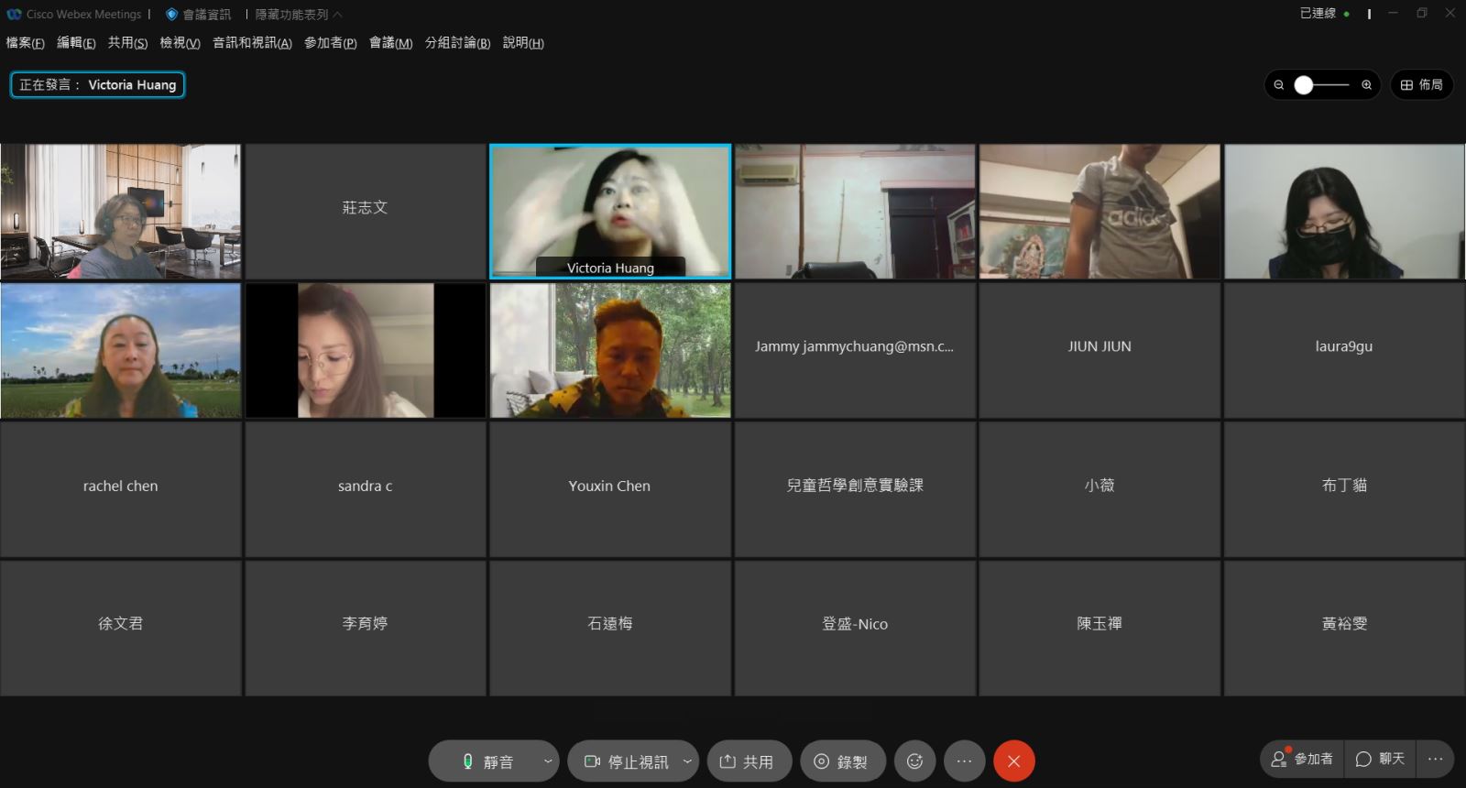The width and height of the screenshot is (1466, 788).
Task: Select the video tile of woman wearing glasses
Action: 365,350
